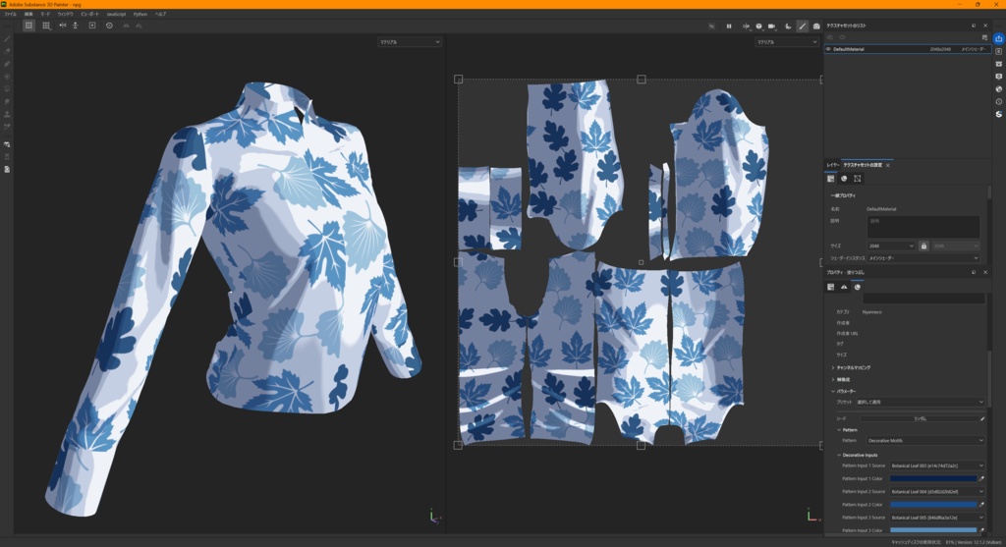Click the perspective cube view icon
Image resolution: width=1006 pixels, height=547 pixels.
(759, 27)
